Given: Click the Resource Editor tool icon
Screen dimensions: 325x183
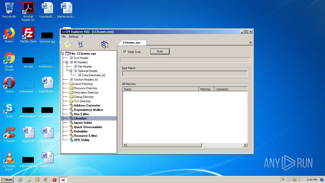Looking at the screenshot, I should coord(71,136).
